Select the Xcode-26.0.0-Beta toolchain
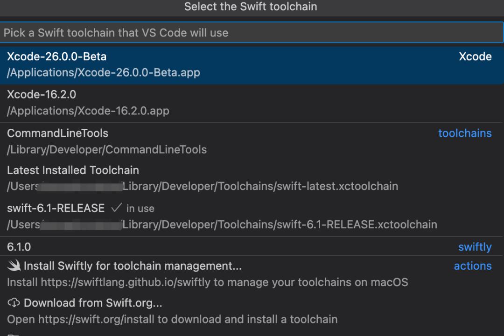This screenshot has height=336, width=504. (x=252, y=64)
